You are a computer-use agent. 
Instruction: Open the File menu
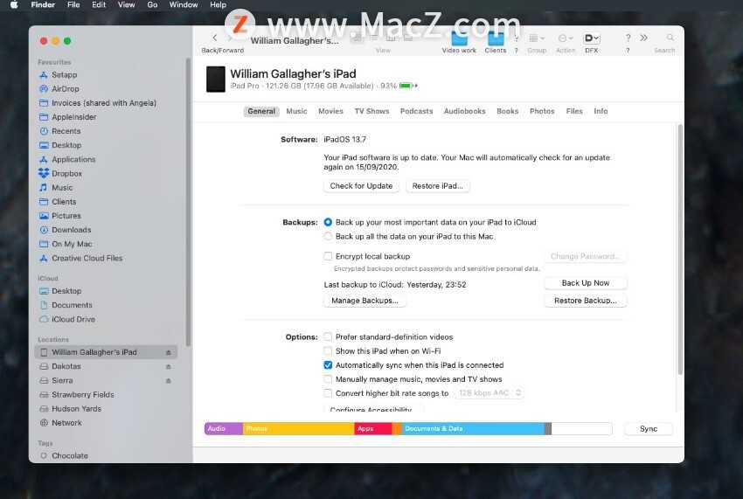pyautogui.click(x=73, y=4)
